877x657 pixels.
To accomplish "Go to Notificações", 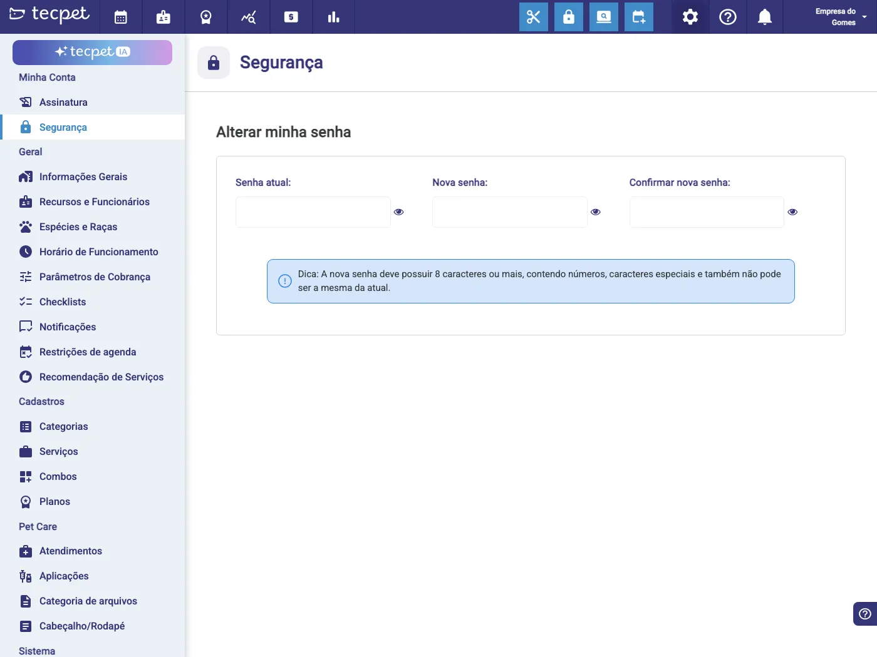I will click(x=93, y=327).
